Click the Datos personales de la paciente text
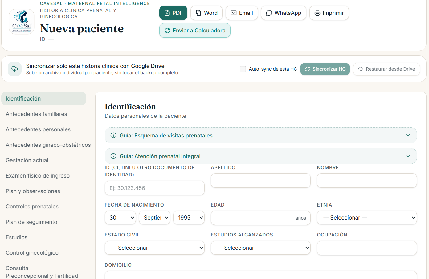Viewport: 429px width, 279px height. point(145,116)
